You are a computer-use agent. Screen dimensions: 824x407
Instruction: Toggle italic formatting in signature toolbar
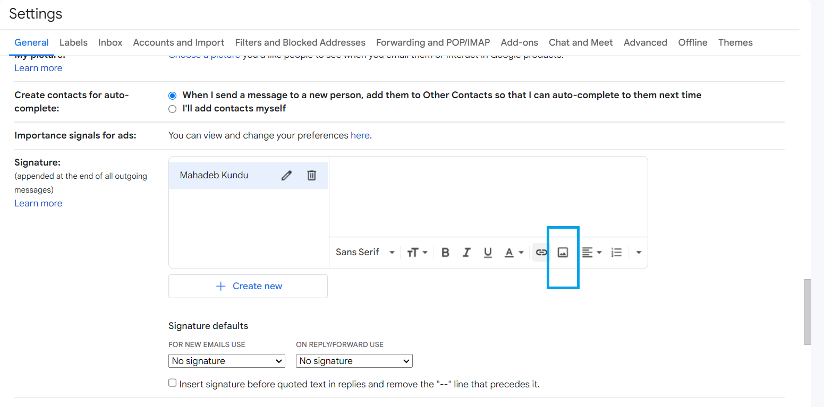coord(466,253)
